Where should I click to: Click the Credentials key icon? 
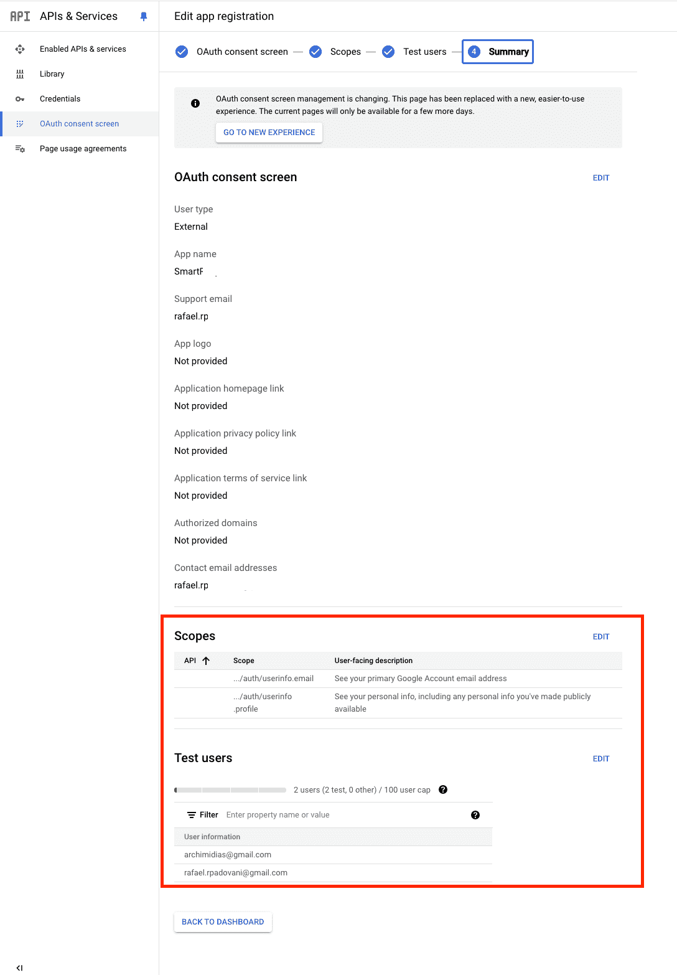point(21,98)
